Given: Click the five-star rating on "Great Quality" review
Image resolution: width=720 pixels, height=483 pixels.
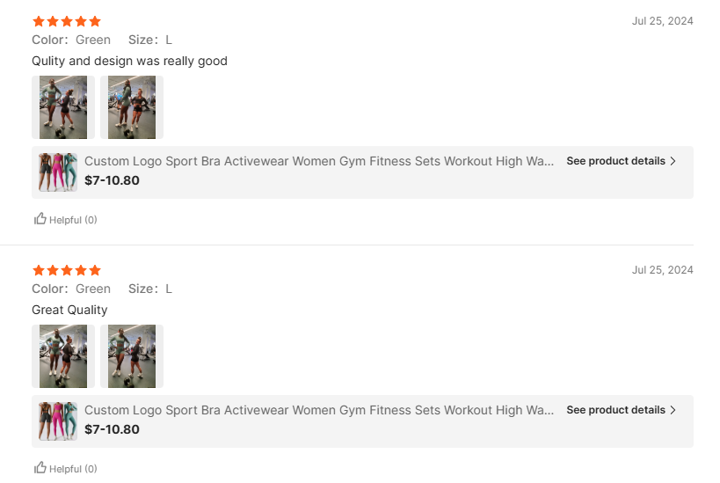Looking at the screenshot, I should point(67,270).
